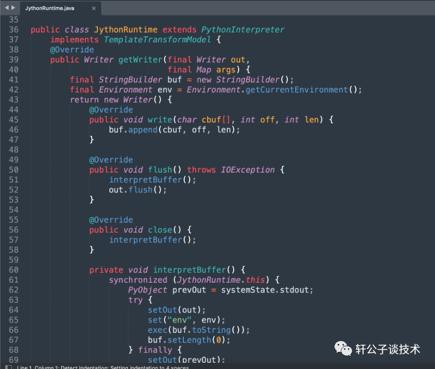Go to previous tab with left arrow

point(7,8)
